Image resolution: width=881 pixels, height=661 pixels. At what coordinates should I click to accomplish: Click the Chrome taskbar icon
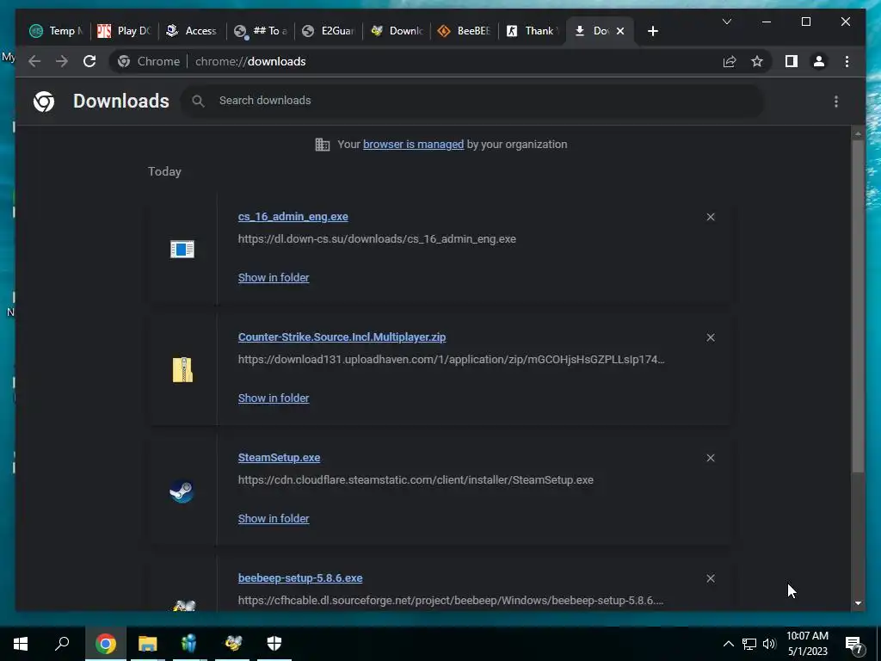pyautogui.click(x=106, y=644)
